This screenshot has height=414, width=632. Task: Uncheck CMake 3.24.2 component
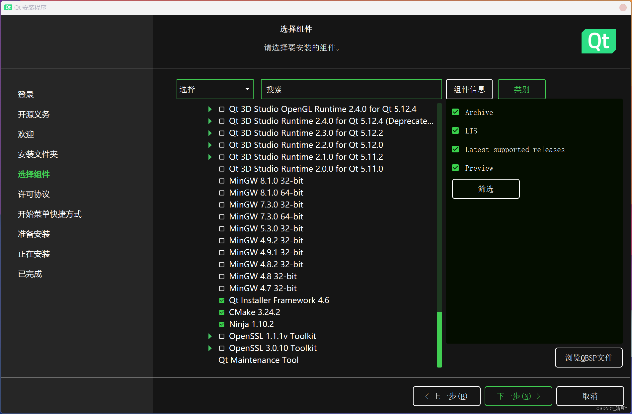click(222, 312)
